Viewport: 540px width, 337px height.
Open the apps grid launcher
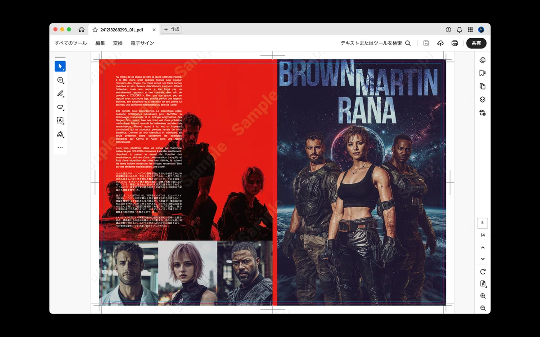pos(470,30)
